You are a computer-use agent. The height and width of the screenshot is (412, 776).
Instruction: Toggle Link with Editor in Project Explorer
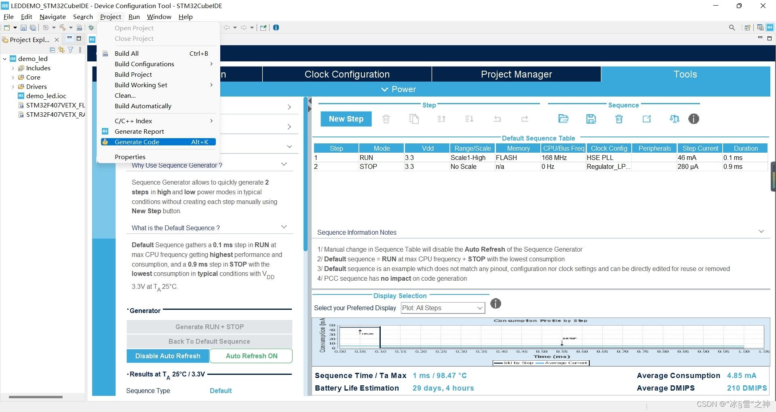click(x=61, y=50)
